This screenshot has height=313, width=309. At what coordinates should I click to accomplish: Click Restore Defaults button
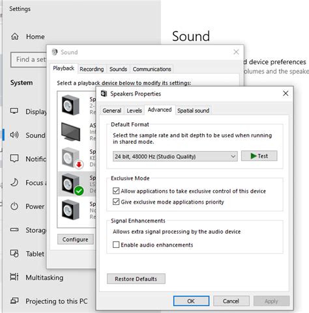pyautogui.click(x=136, y=279)
